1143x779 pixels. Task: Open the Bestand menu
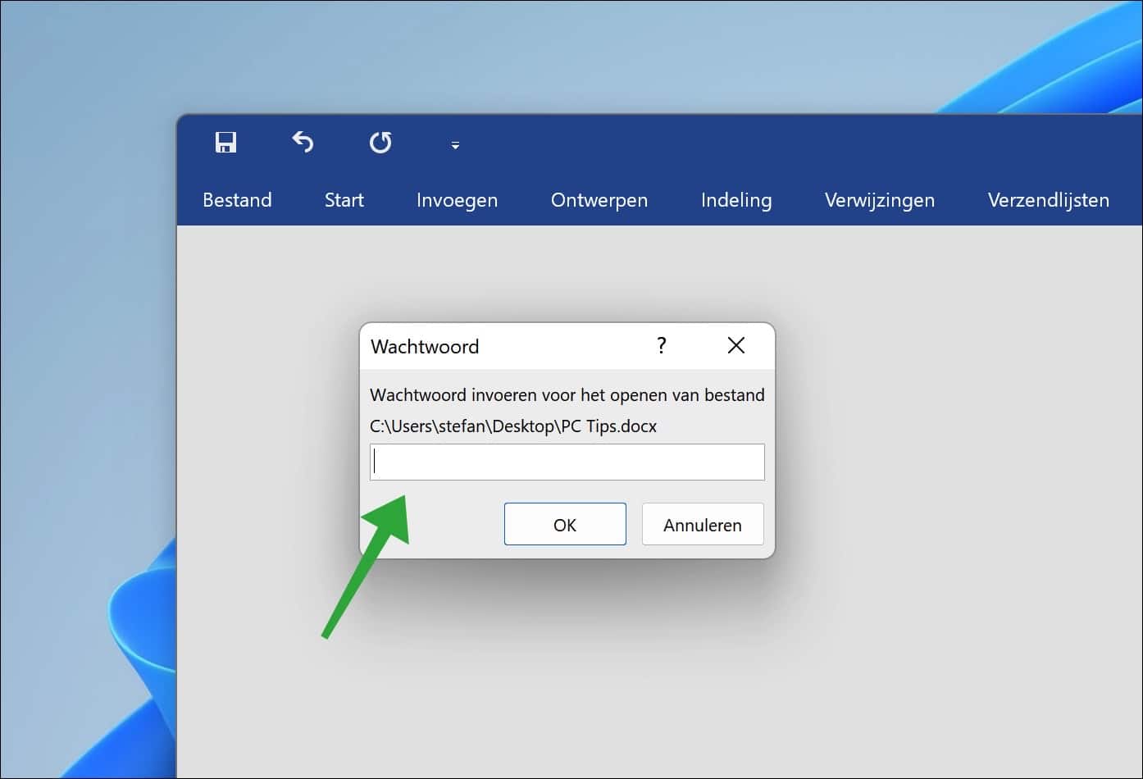[x=237, y=199]
